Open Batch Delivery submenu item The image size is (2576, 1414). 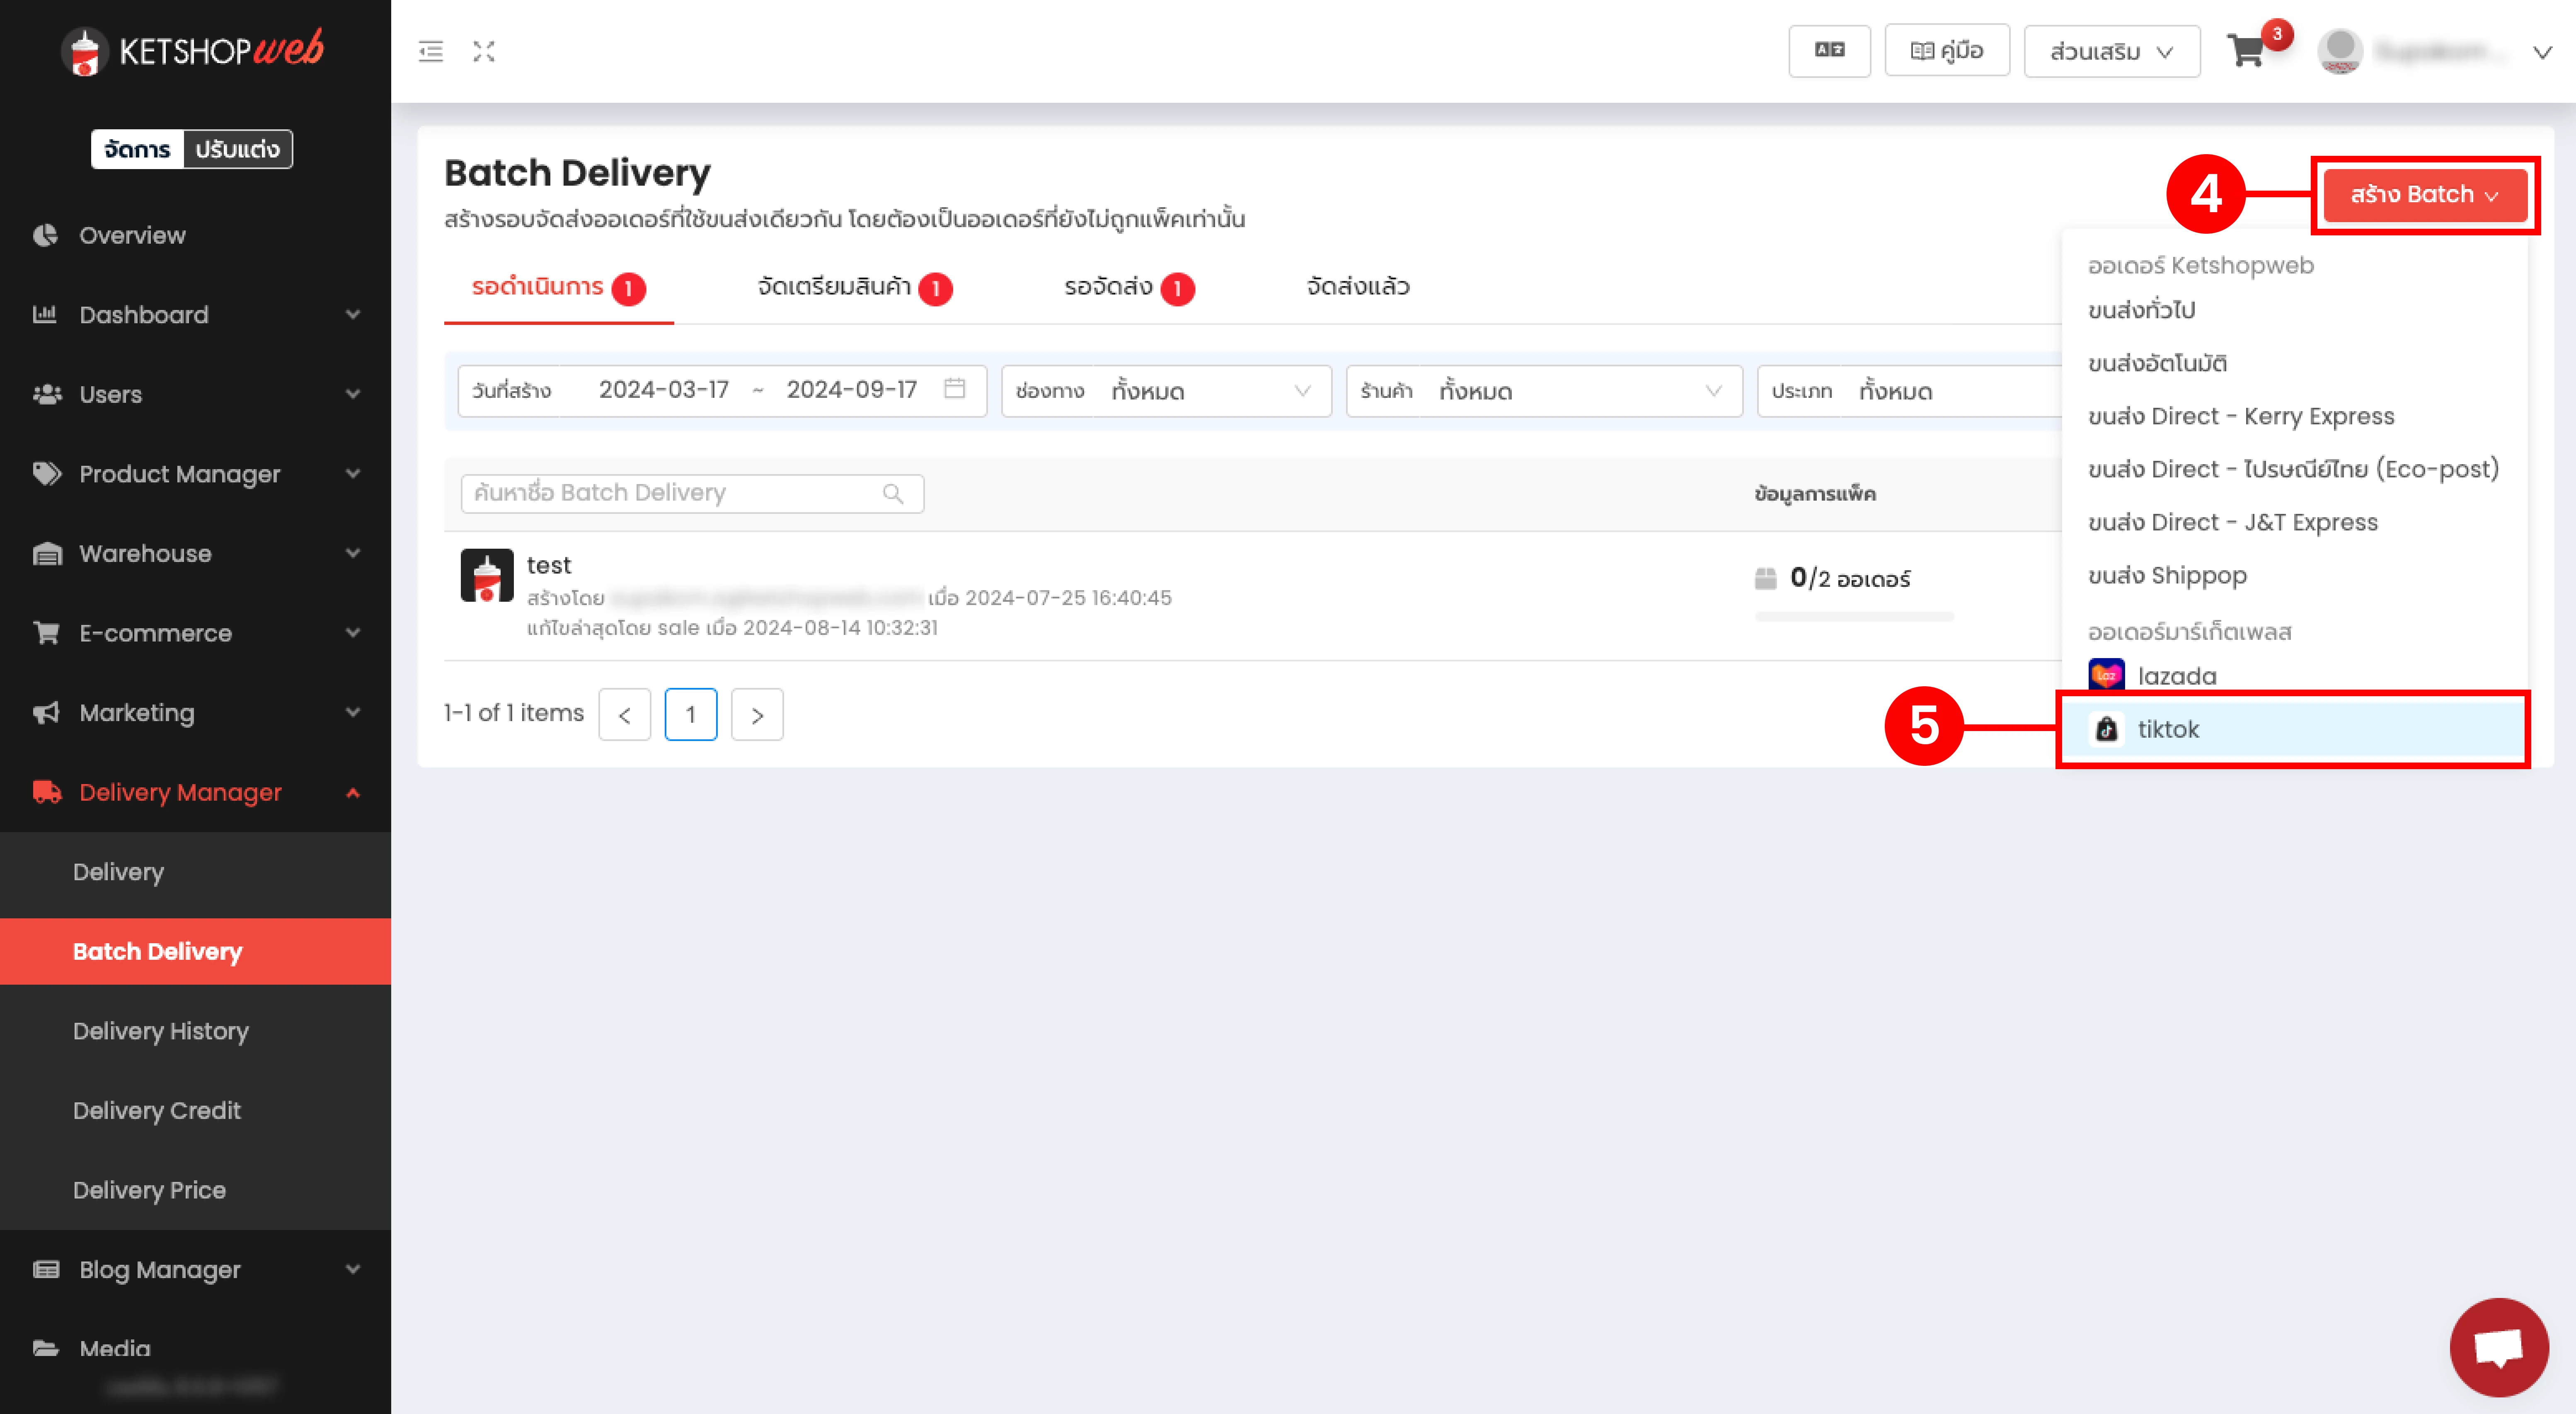click(x=195, y=951)
